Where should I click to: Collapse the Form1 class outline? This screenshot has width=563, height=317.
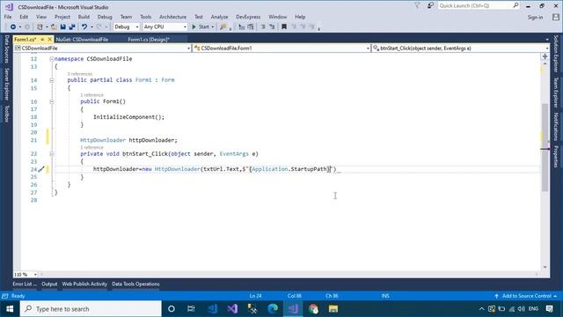pyautogui.click(x=51, y=80)
